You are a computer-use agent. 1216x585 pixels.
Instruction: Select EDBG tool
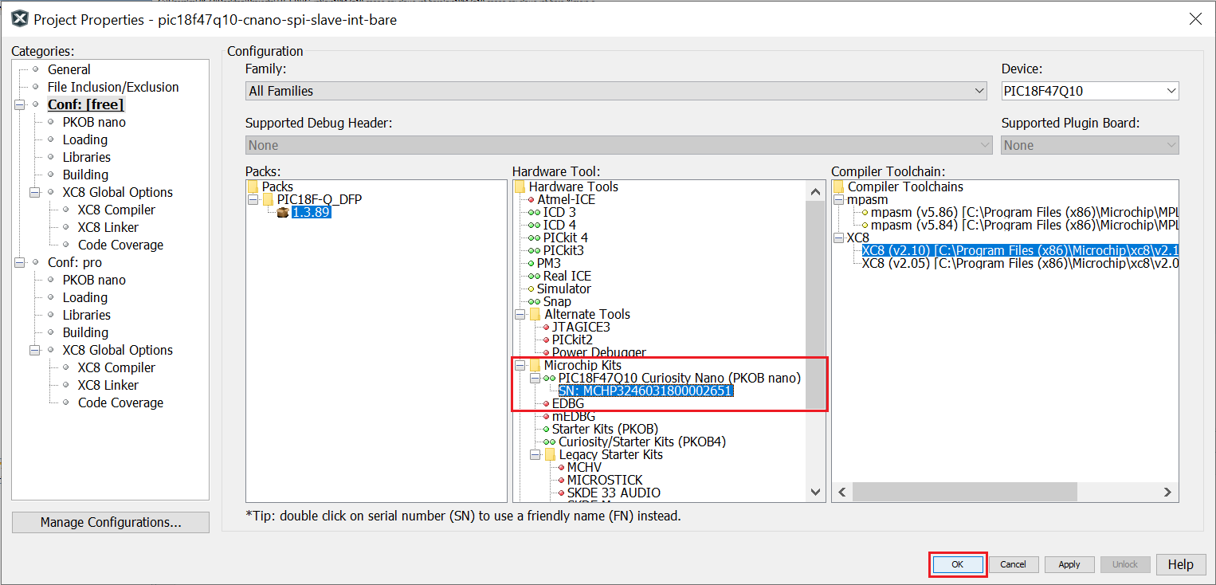567,403
